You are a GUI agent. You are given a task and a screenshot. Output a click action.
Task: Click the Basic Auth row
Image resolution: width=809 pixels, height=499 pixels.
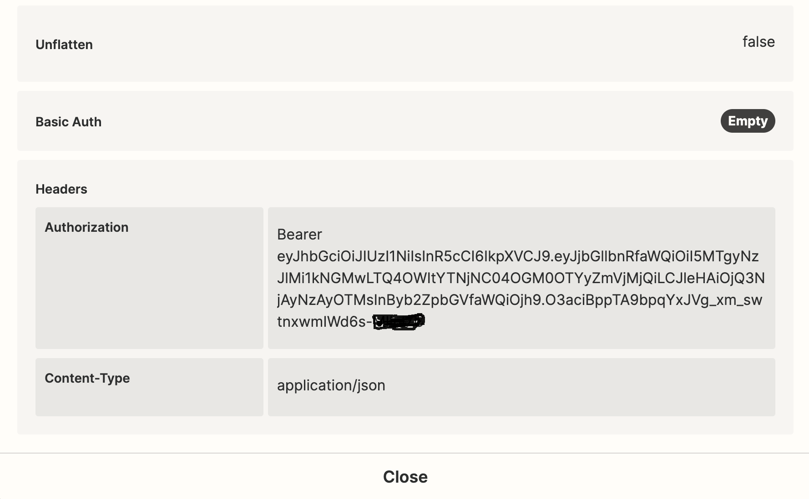(x=405, y=121)
